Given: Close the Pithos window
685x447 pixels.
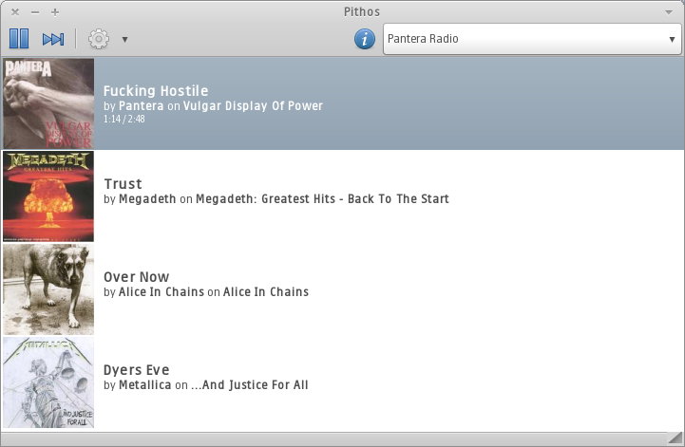Looking at the screenshot, I should [x=15, y=12].
